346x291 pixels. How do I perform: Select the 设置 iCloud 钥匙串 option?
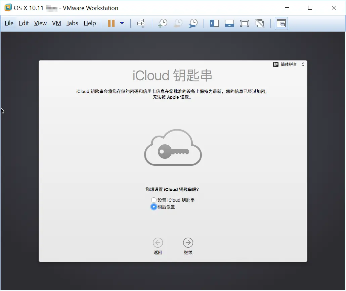click(154, 200)
